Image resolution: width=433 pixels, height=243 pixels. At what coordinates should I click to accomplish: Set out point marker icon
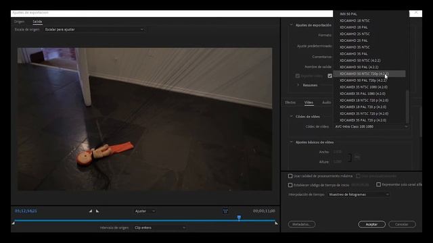(97, 211)
